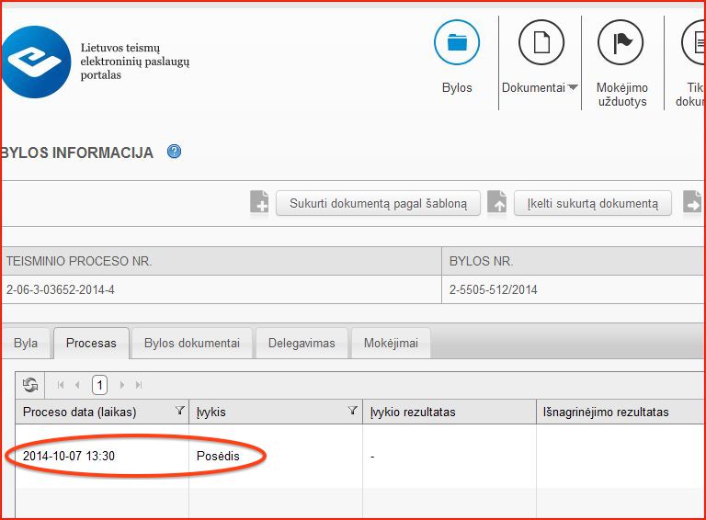Click new document icon beside Sukurti button
The image size is (706, 520).
(x=260, y=203)
